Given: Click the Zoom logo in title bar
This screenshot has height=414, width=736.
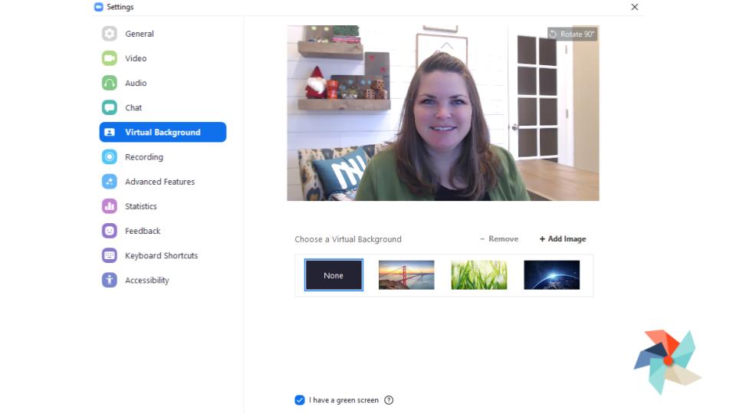Looking at the screenshot, I should [99, 7].
